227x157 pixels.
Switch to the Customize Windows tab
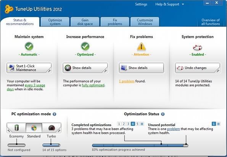[145, 22]
